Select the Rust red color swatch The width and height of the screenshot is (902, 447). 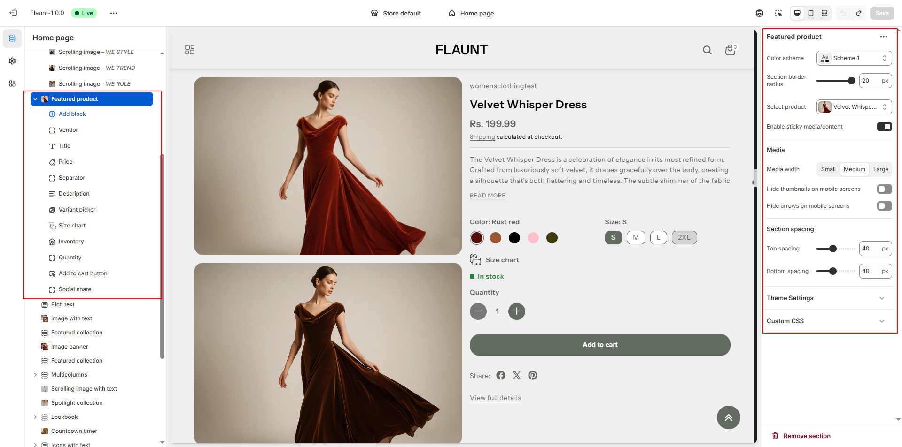[477, 238]
